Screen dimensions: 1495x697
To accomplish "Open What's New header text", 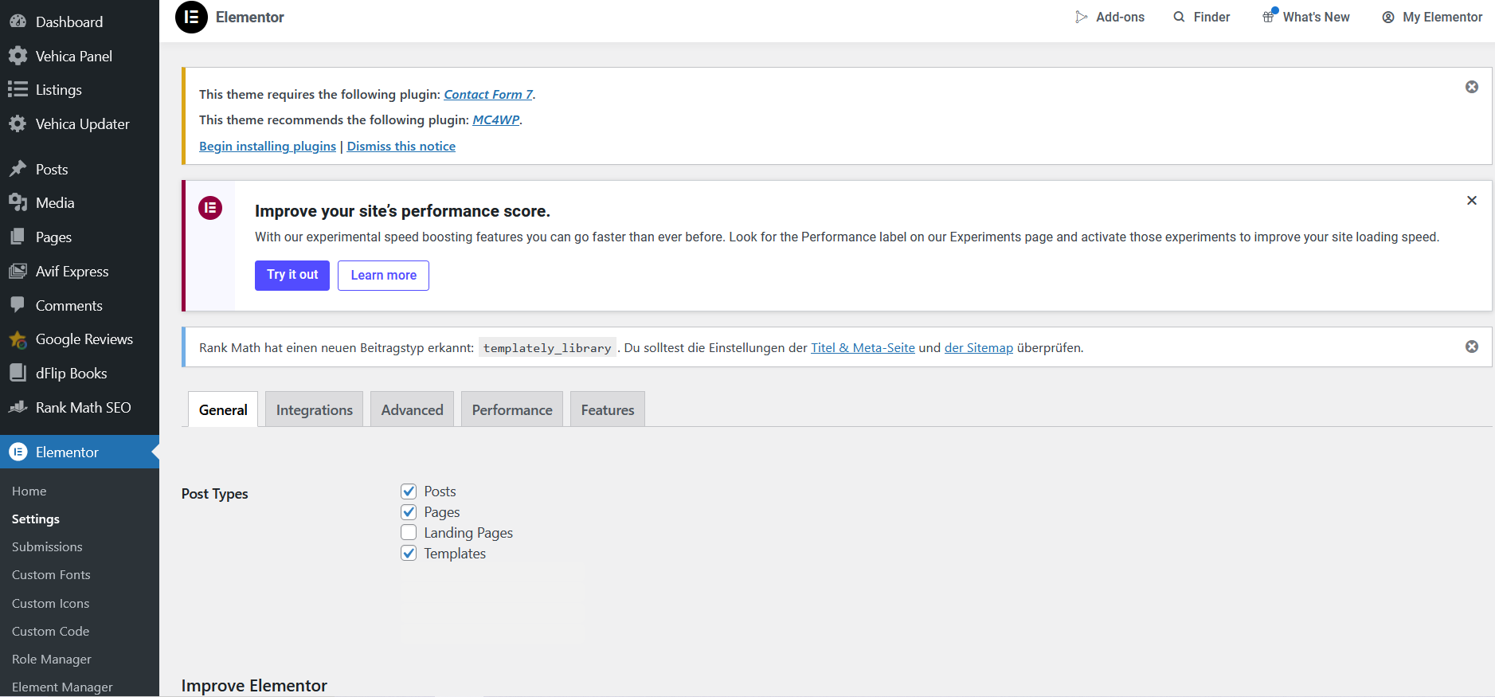I will (1316, 17).
